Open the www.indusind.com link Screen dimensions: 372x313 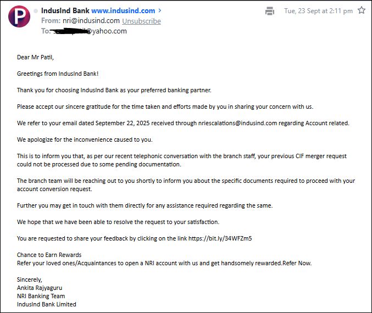123,10
